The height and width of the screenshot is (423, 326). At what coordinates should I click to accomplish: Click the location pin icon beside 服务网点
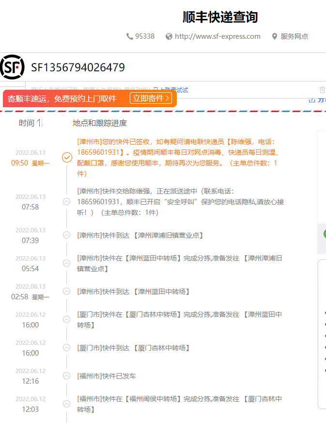click(x=275, y=36)
